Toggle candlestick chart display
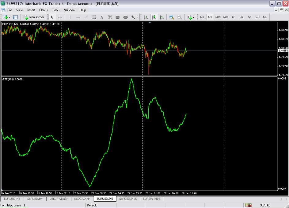 154,17
